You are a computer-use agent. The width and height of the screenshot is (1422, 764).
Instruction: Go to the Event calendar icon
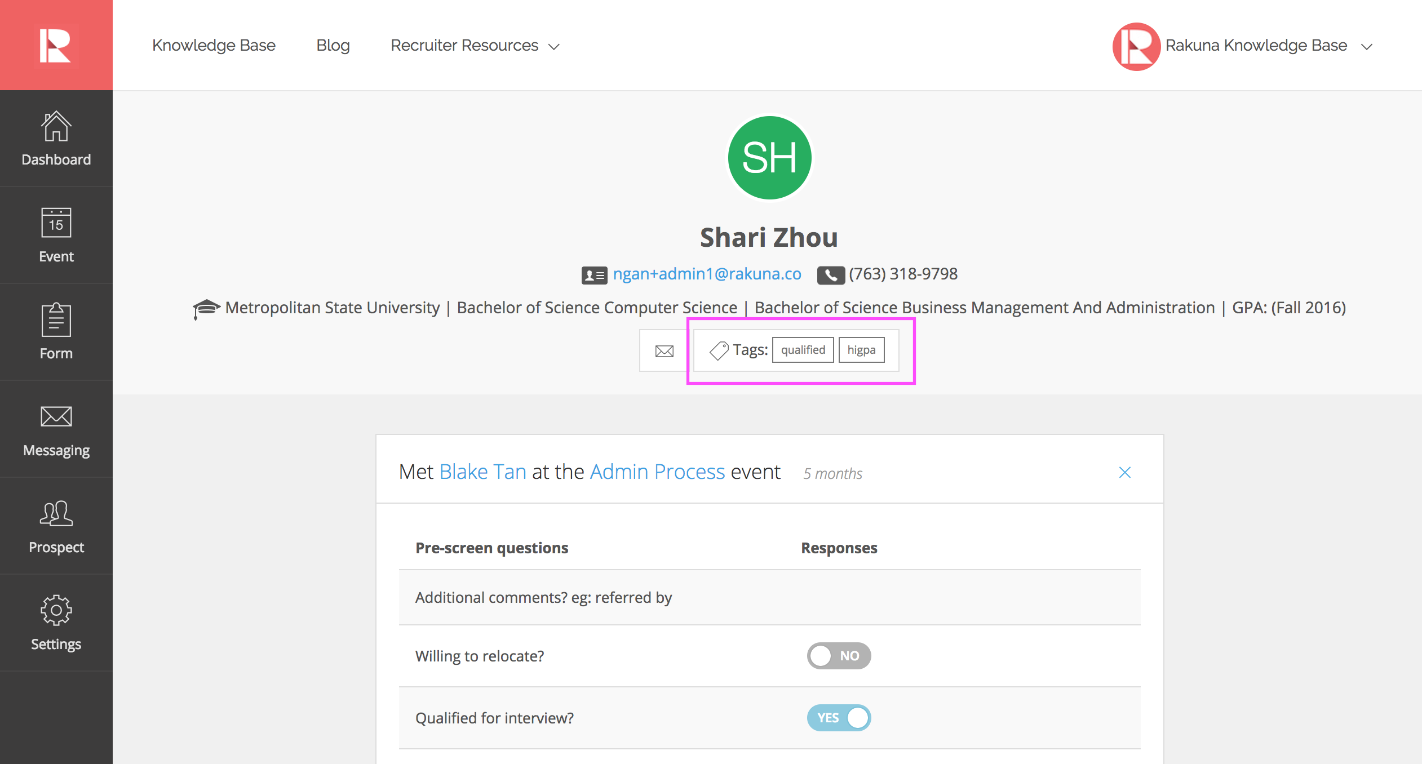[56, 223]
